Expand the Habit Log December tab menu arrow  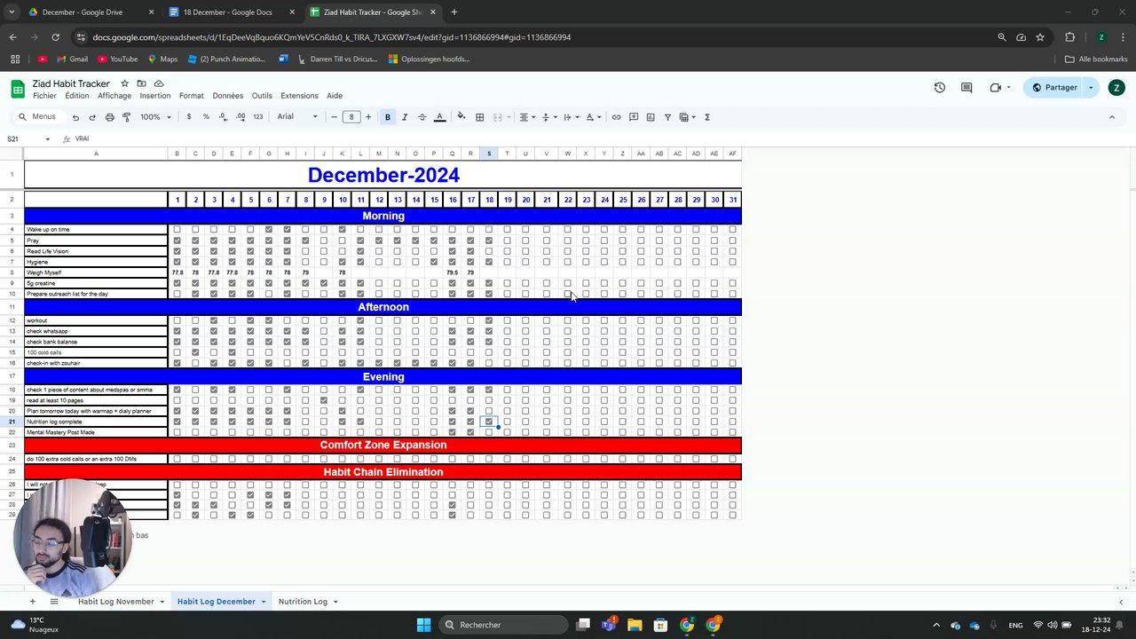[264, 602]
